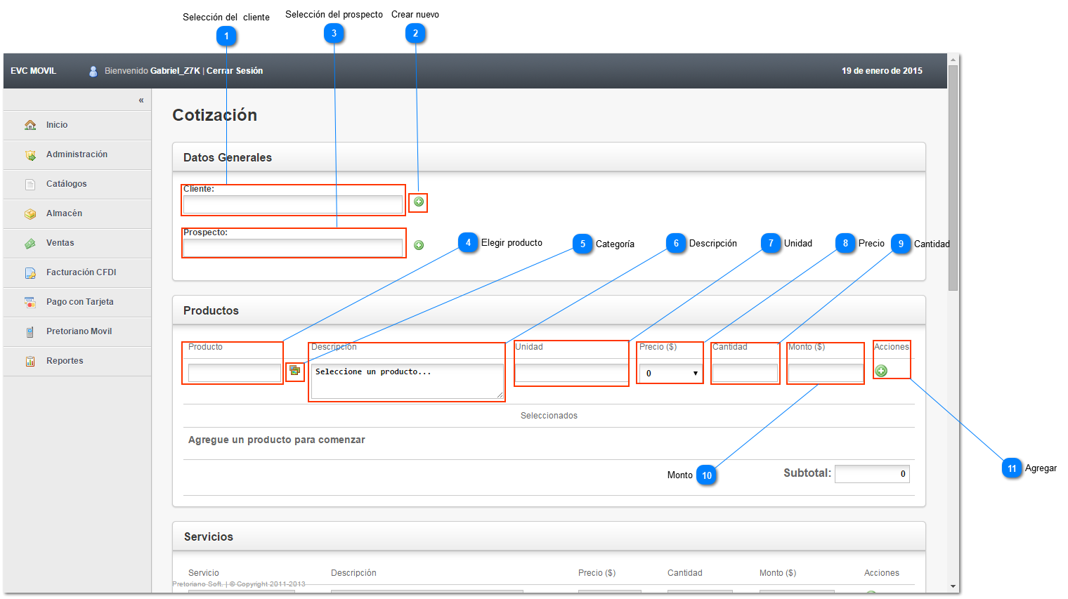
Task: Click user avatar icon beside Bienvenido
Action: (x=93, y=71)
